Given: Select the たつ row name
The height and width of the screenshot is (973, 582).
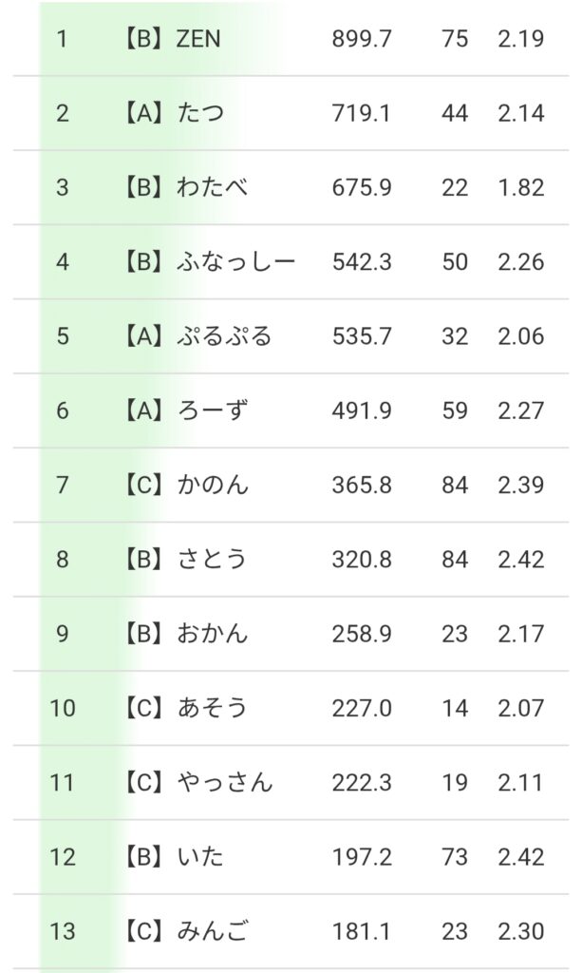Looking at the screenshot, I should [200, 114].
